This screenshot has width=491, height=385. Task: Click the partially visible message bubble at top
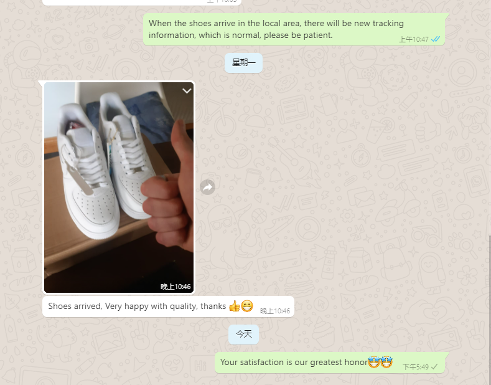tap(142, 2)
